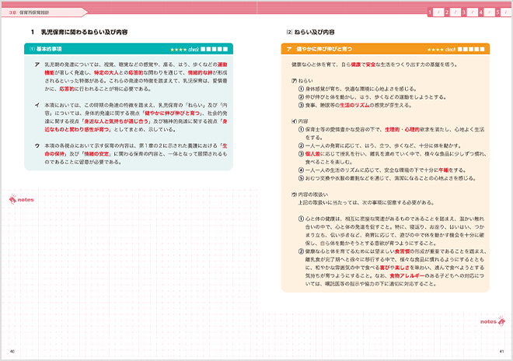The width and height of the screenshot is (513, 361).
Task: Click the notes hand icon on left page
Action: 13,201
